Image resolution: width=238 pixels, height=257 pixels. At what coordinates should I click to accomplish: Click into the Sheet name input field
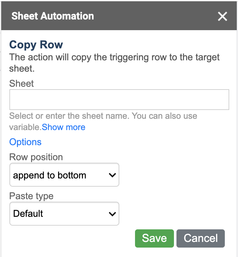point(119,100)
